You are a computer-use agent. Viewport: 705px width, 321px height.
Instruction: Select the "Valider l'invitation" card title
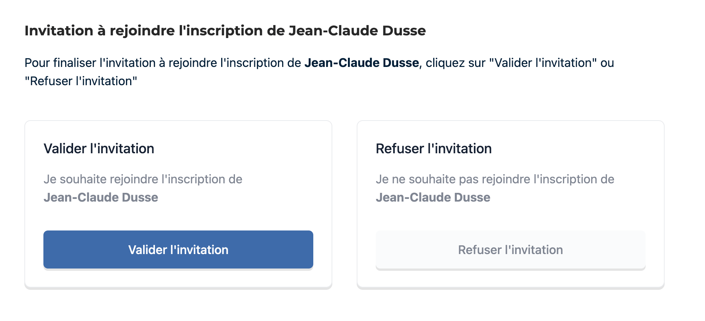click(99, 149)
